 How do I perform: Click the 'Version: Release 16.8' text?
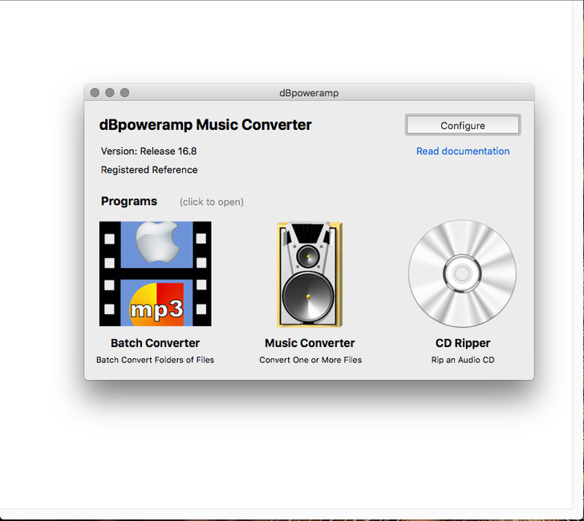(148, 151)
